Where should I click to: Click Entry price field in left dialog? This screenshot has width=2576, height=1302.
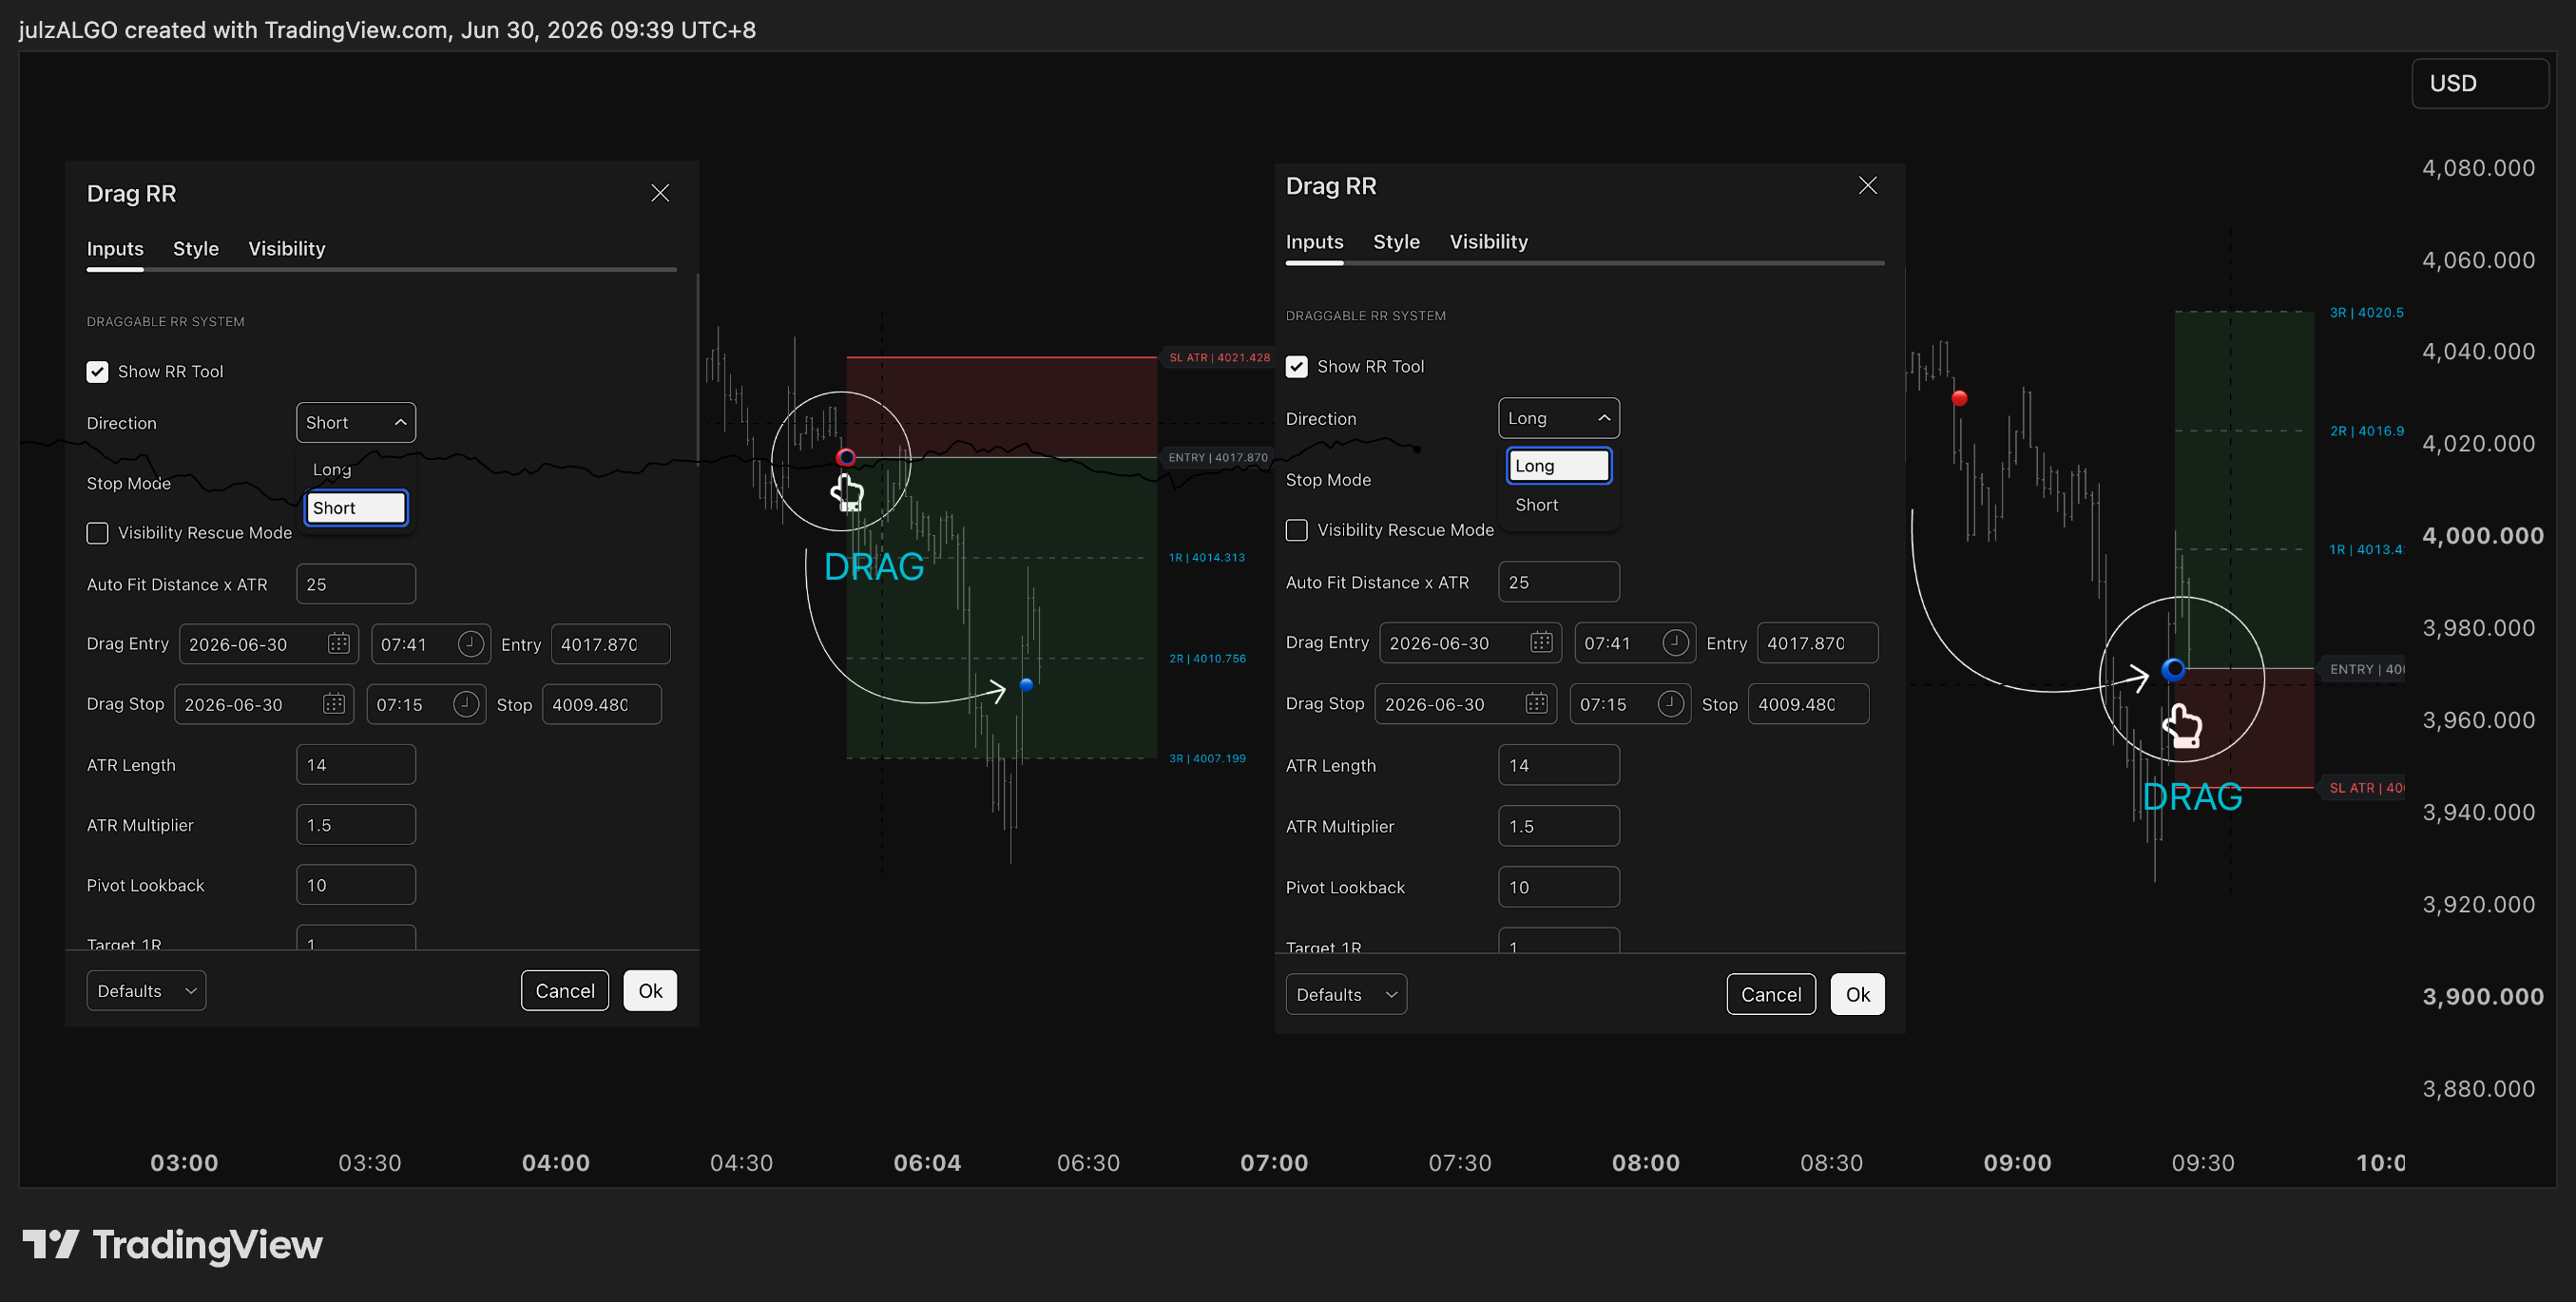[610, 644]
